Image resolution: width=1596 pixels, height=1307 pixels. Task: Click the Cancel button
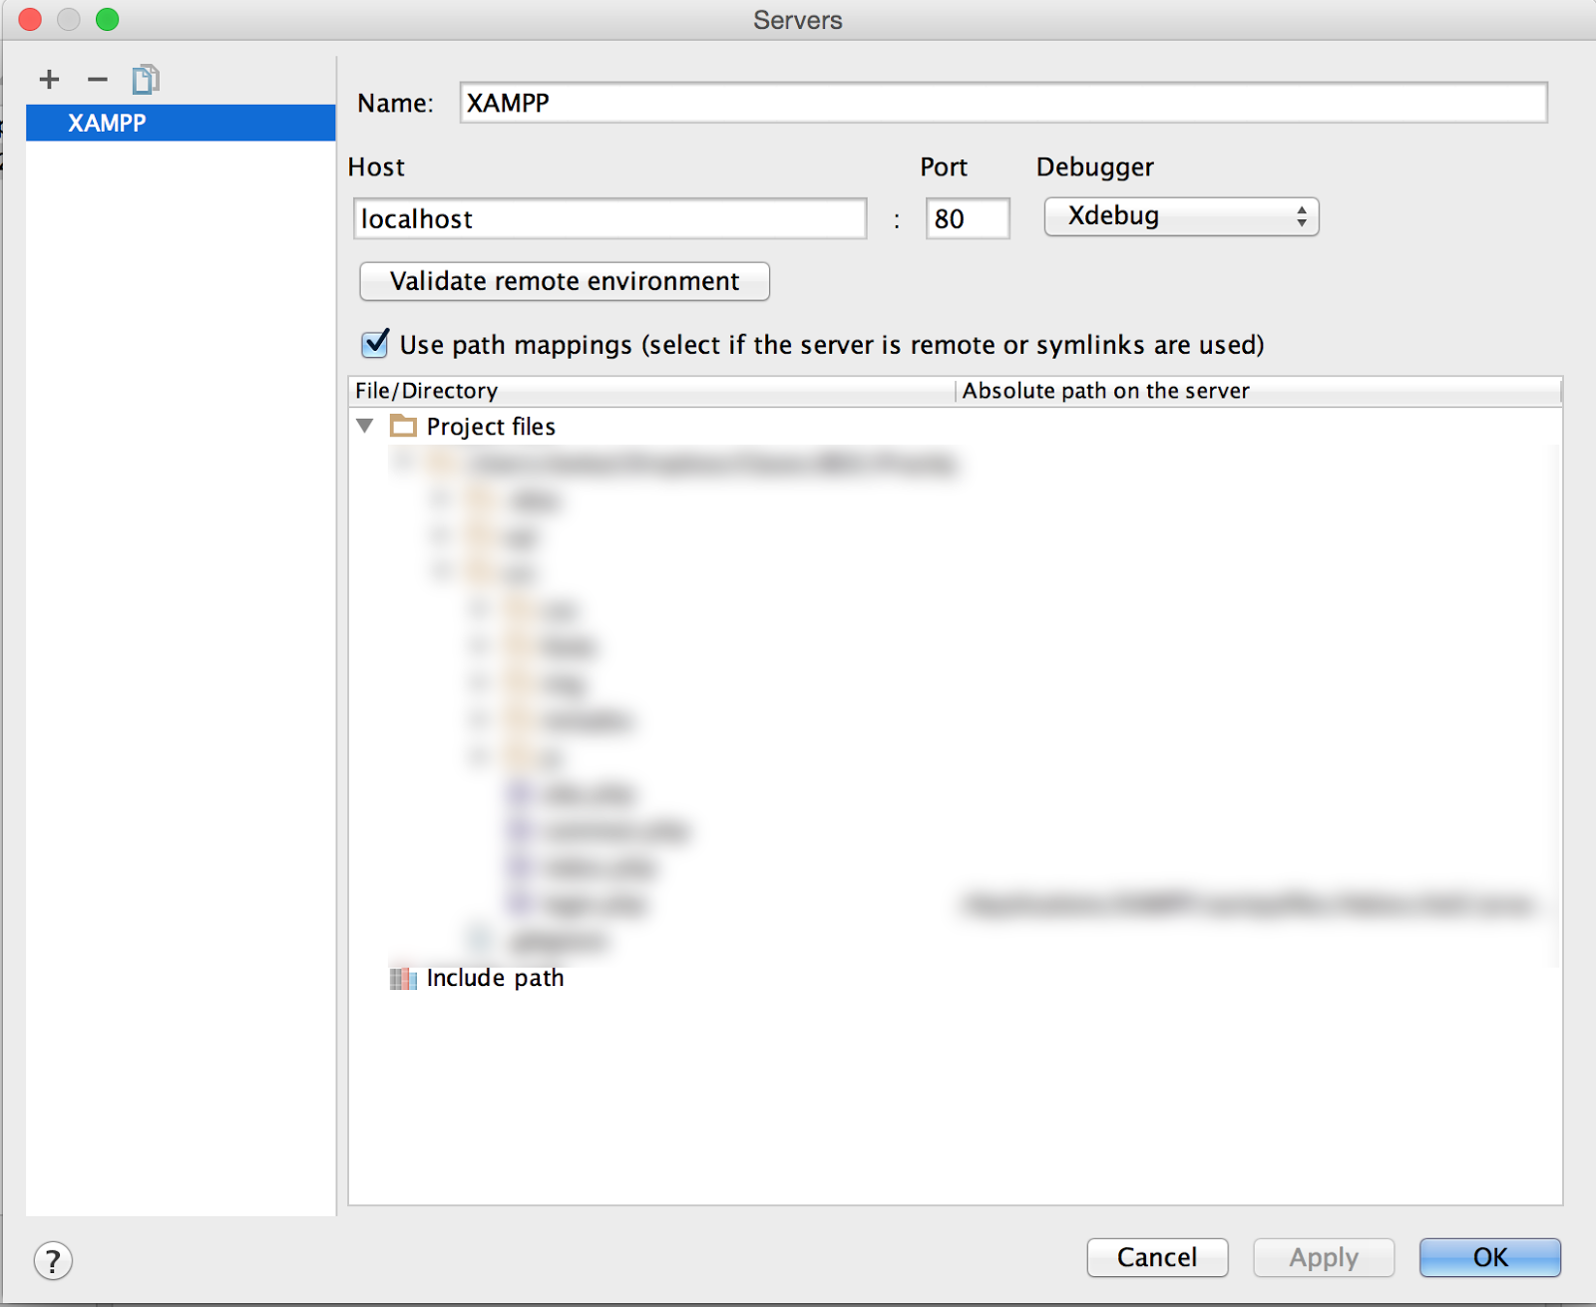click(1157, 1257)
